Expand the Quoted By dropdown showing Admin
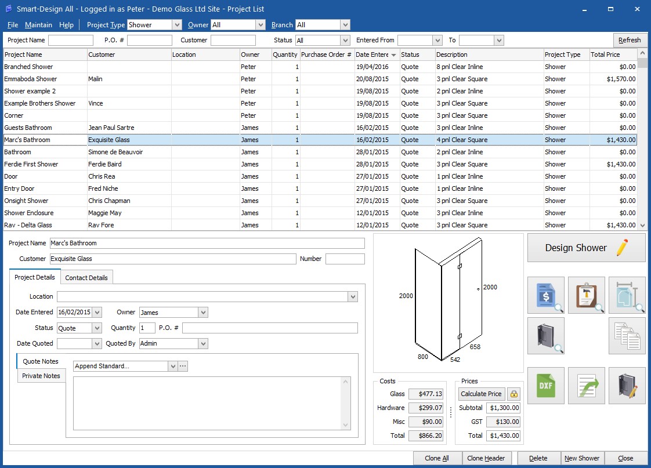Viewport: 651px width, 468px height. (202, 343)
